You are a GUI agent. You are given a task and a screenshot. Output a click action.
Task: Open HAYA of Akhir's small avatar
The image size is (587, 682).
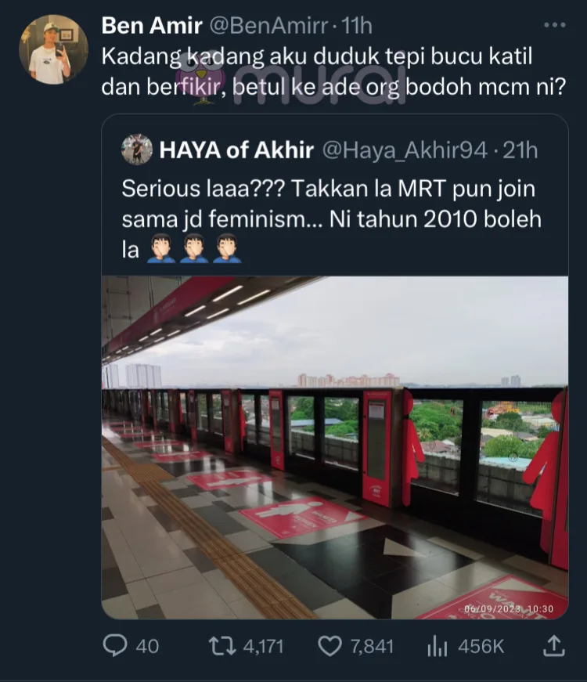click(x=137, y=150)
